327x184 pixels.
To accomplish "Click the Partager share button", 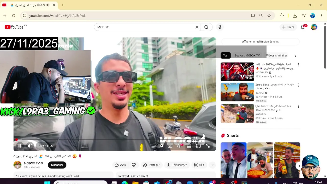I will (151, 165).
